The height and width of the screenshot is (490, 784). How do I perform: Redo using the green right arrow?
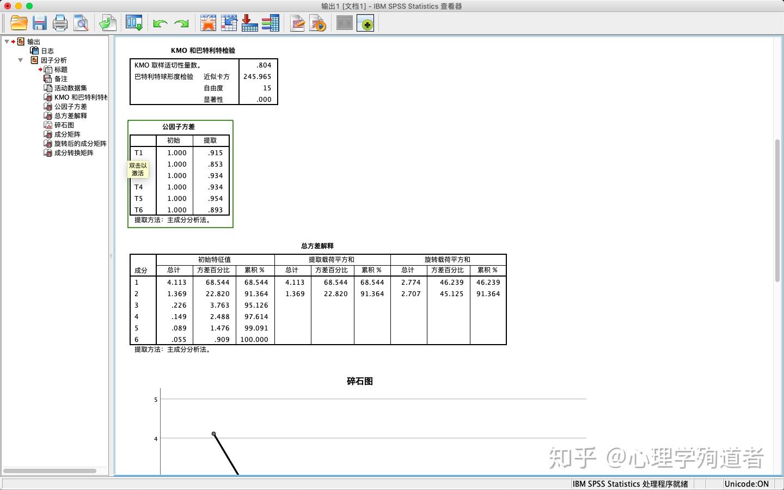[181, 23]
